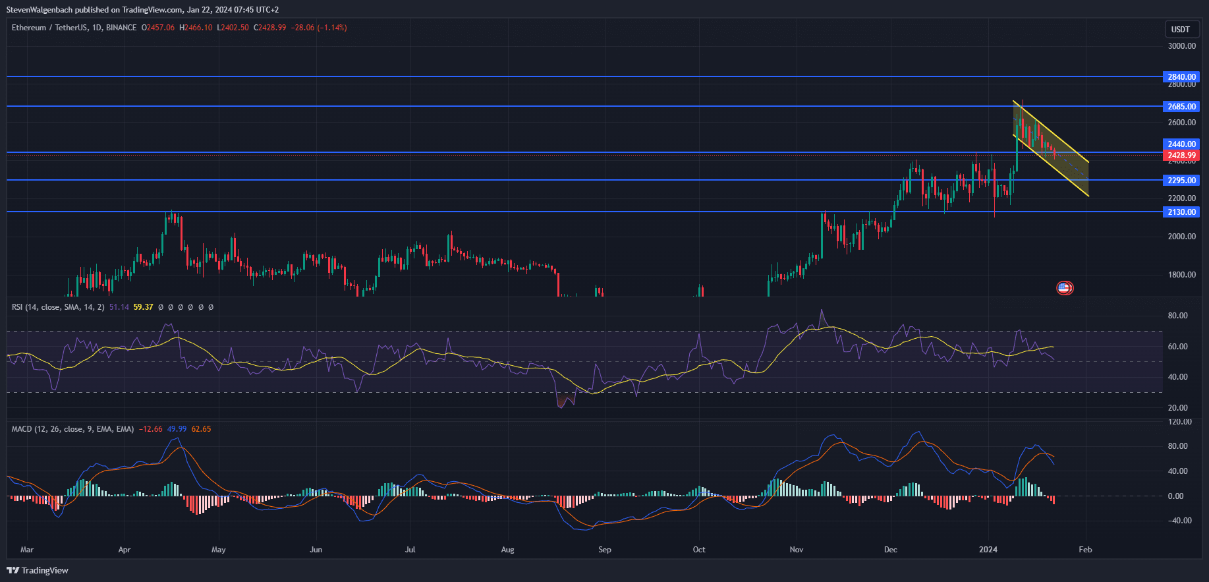The height and width of the screenshot is (582, 1209).
Task: Select the yellow descending channel drawing
Action: (1051, 148)
